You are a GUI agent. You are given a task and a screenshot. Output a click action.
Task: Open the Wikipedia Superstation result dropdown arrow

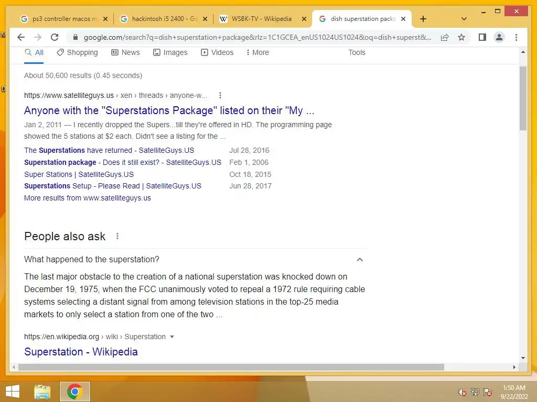pyautogui.click(x=172, y=337)
